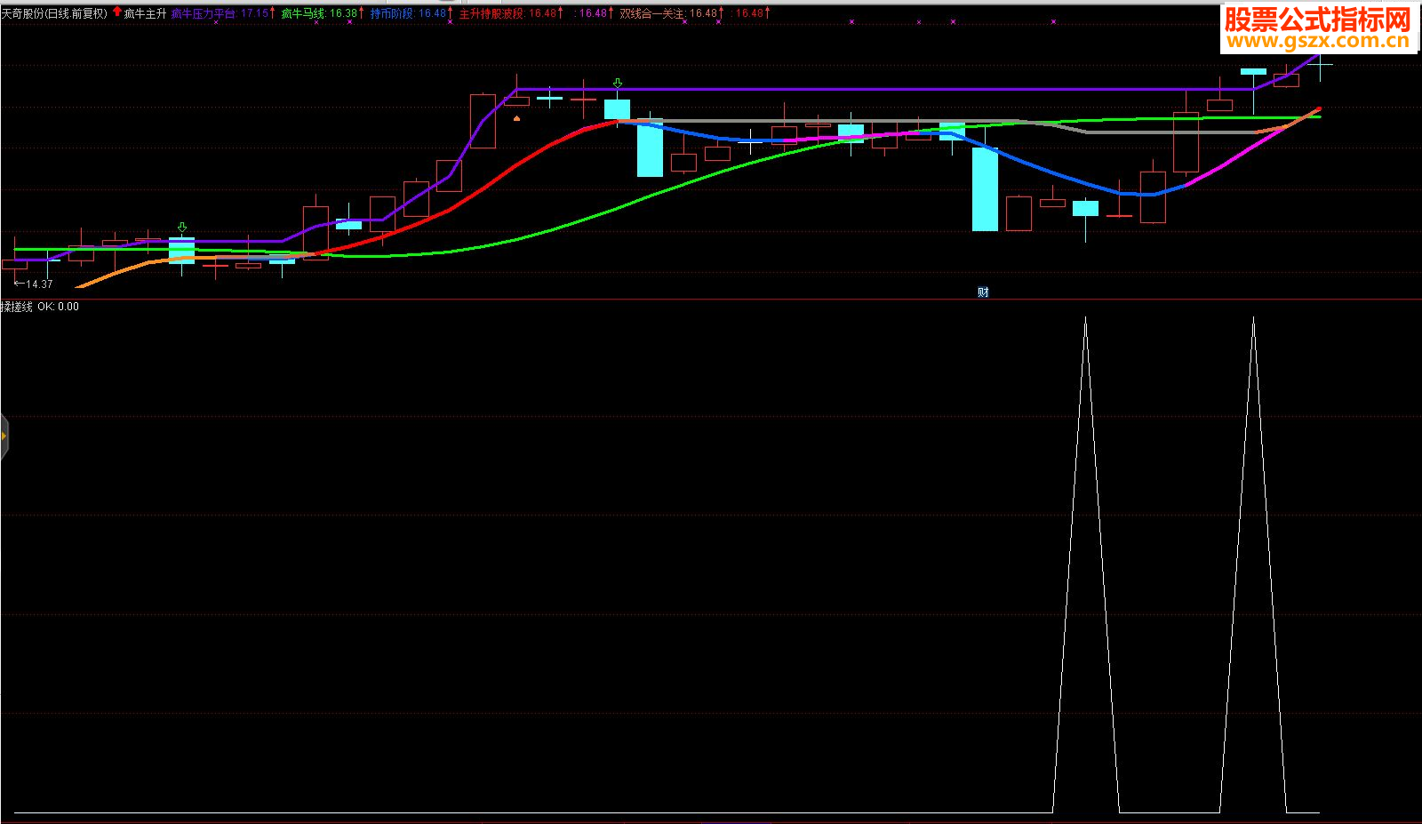Screen dimensions: 1422x824
Task: Click the green down-arrow signal near the price peak
Action: point(618,84)
